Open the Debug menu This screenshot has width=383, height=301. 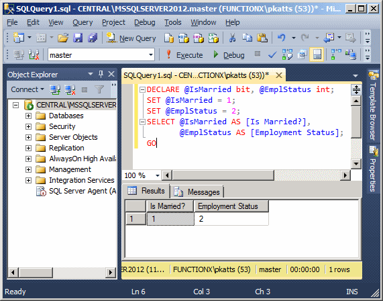tap(145, 22)
